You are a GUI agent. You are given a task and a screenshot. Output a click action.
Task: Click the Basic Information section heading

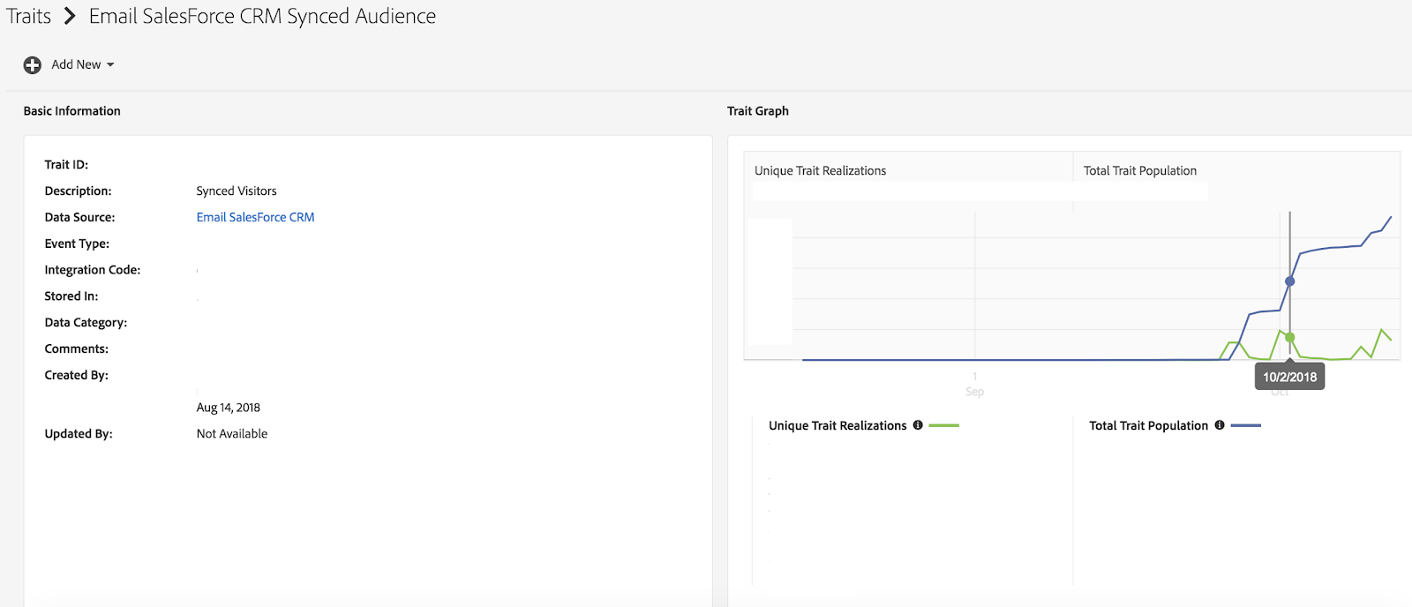click(x=72, y=111)
